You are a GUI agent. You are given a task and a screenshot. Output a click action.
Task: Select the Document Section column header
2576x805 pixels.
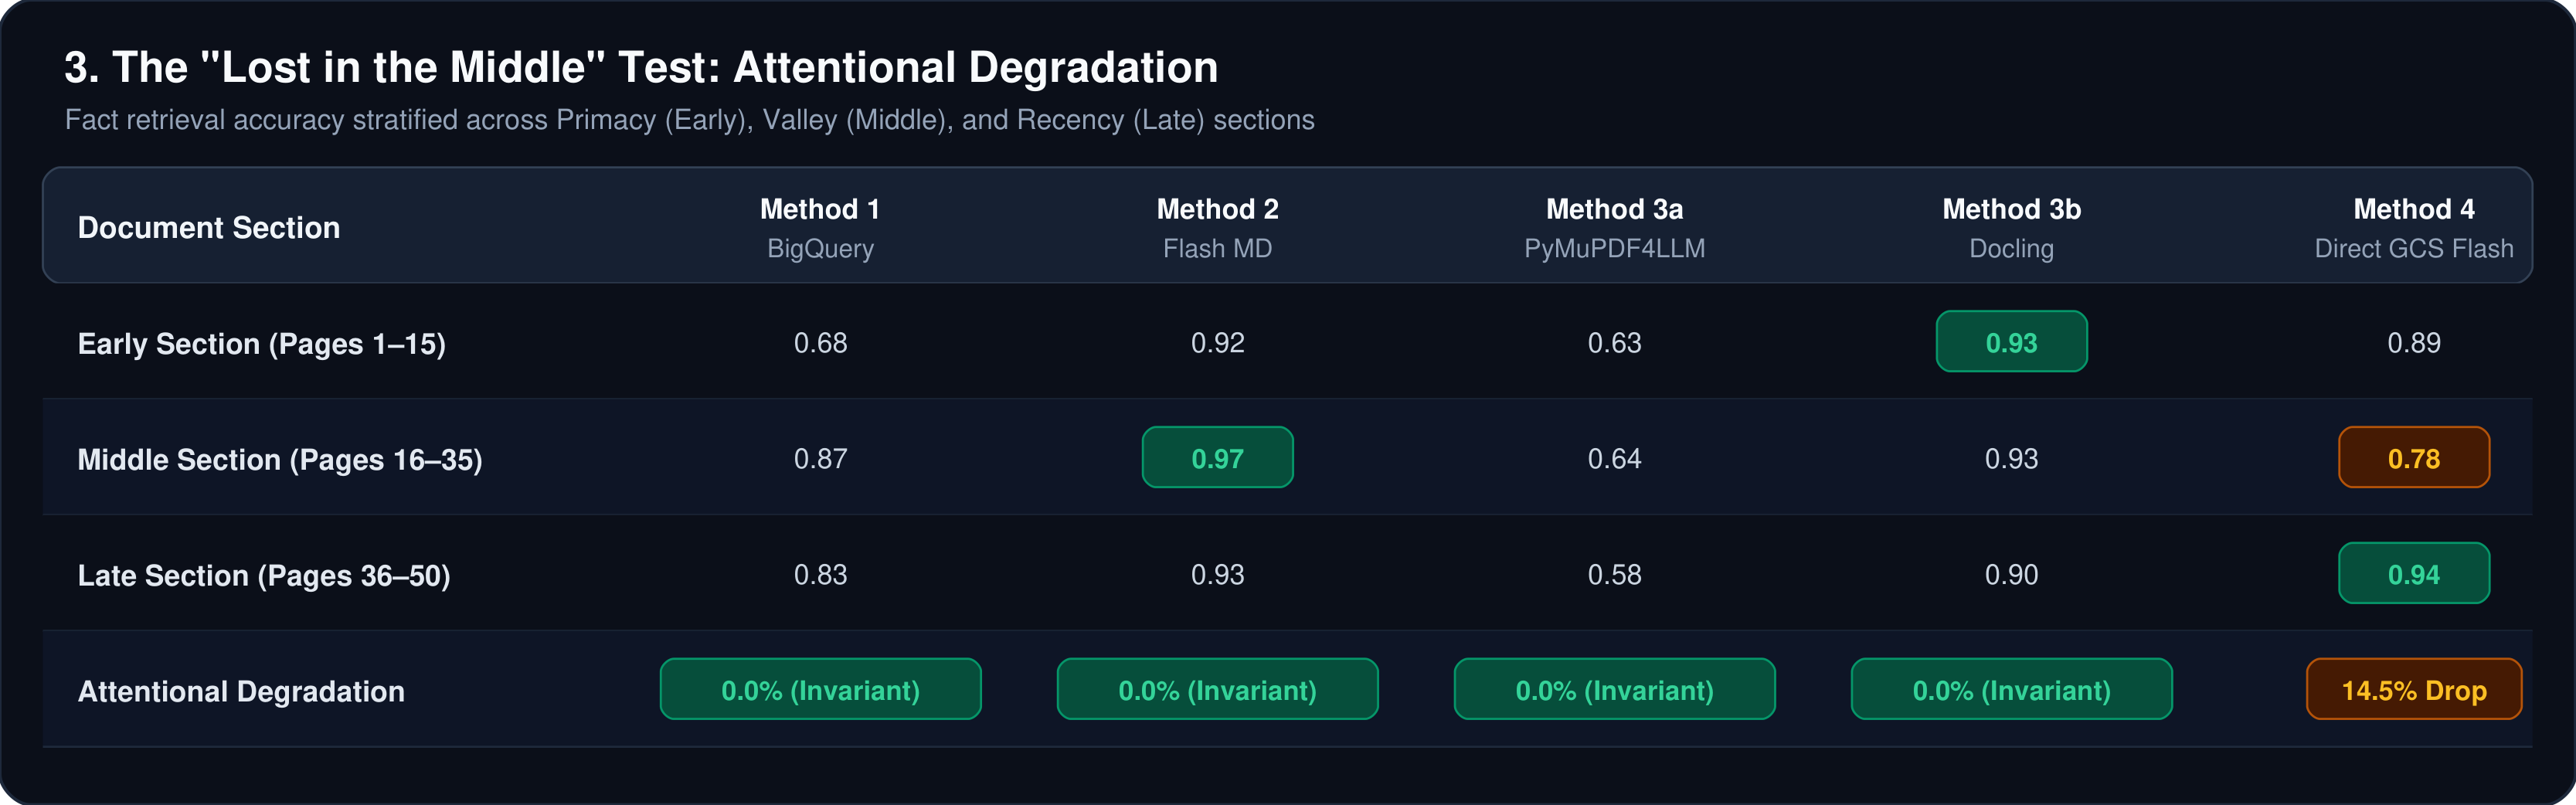[209, 228]
